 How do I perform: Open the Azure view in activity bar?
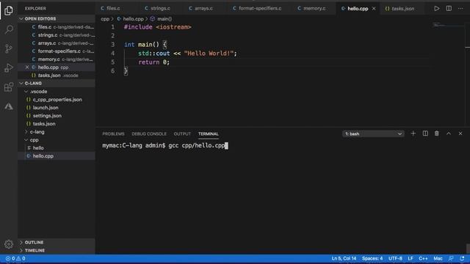[9, 106]
